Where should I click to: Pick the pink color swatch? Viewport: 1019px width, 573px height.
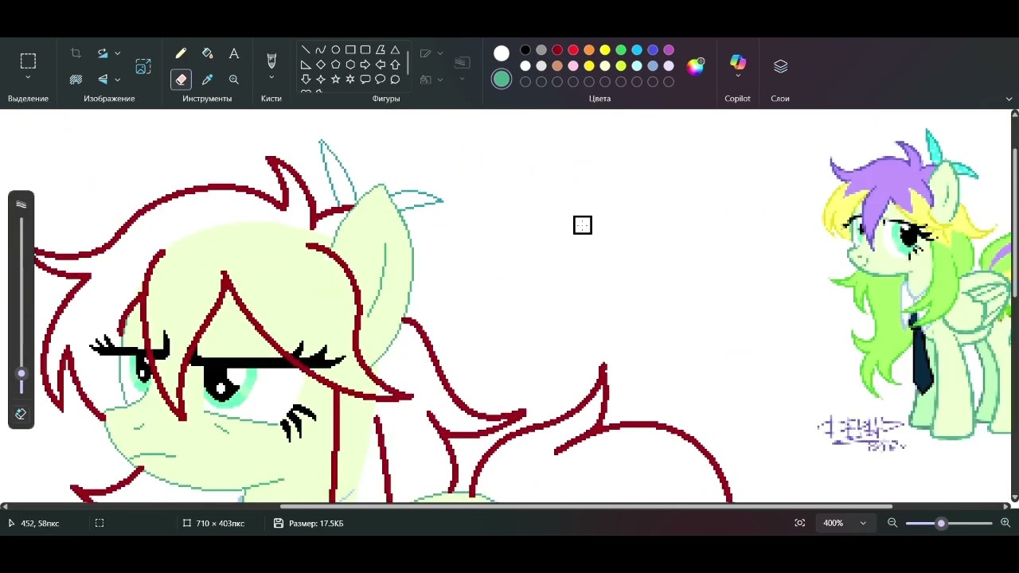click(573, 66)
